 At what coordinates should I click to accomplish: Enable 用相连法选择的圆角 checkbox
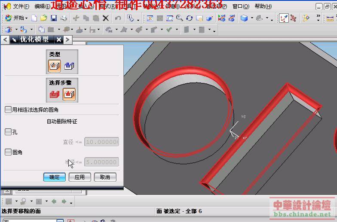click(x=8, y=110)
